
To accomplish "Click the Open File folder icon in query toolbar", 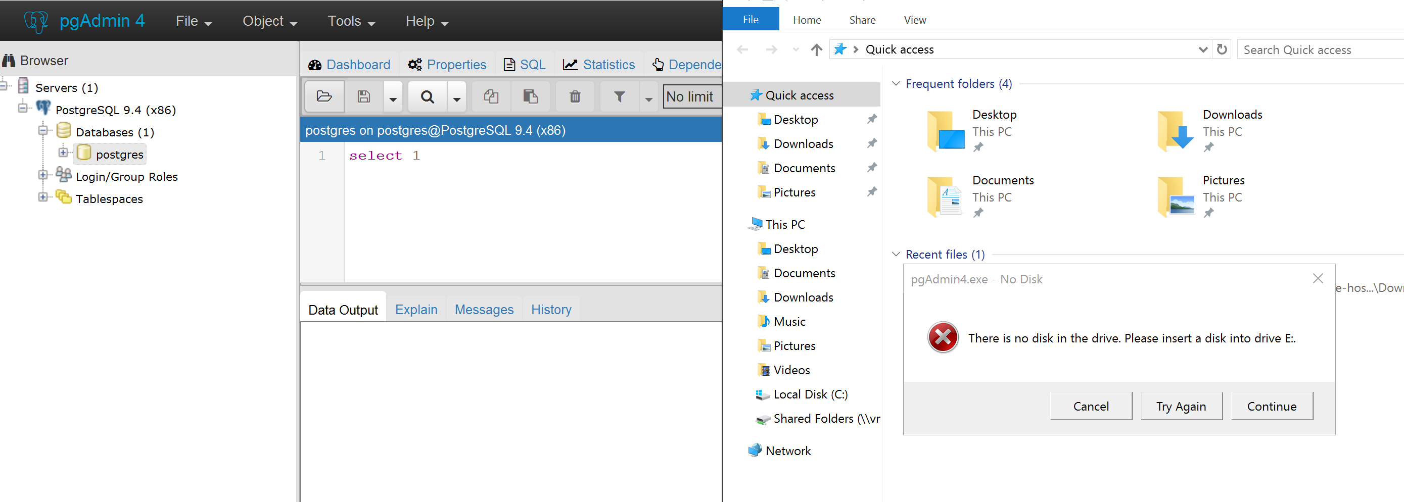I will [324, 97].
